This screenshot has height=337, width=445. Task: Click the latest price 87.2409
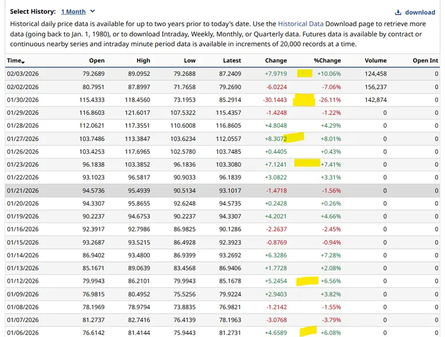[230, 74]
